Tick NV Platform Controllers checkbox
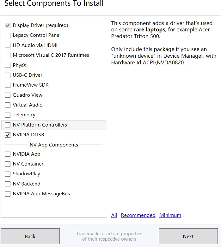This screenshot has height=247, width=221. (8, 125)
